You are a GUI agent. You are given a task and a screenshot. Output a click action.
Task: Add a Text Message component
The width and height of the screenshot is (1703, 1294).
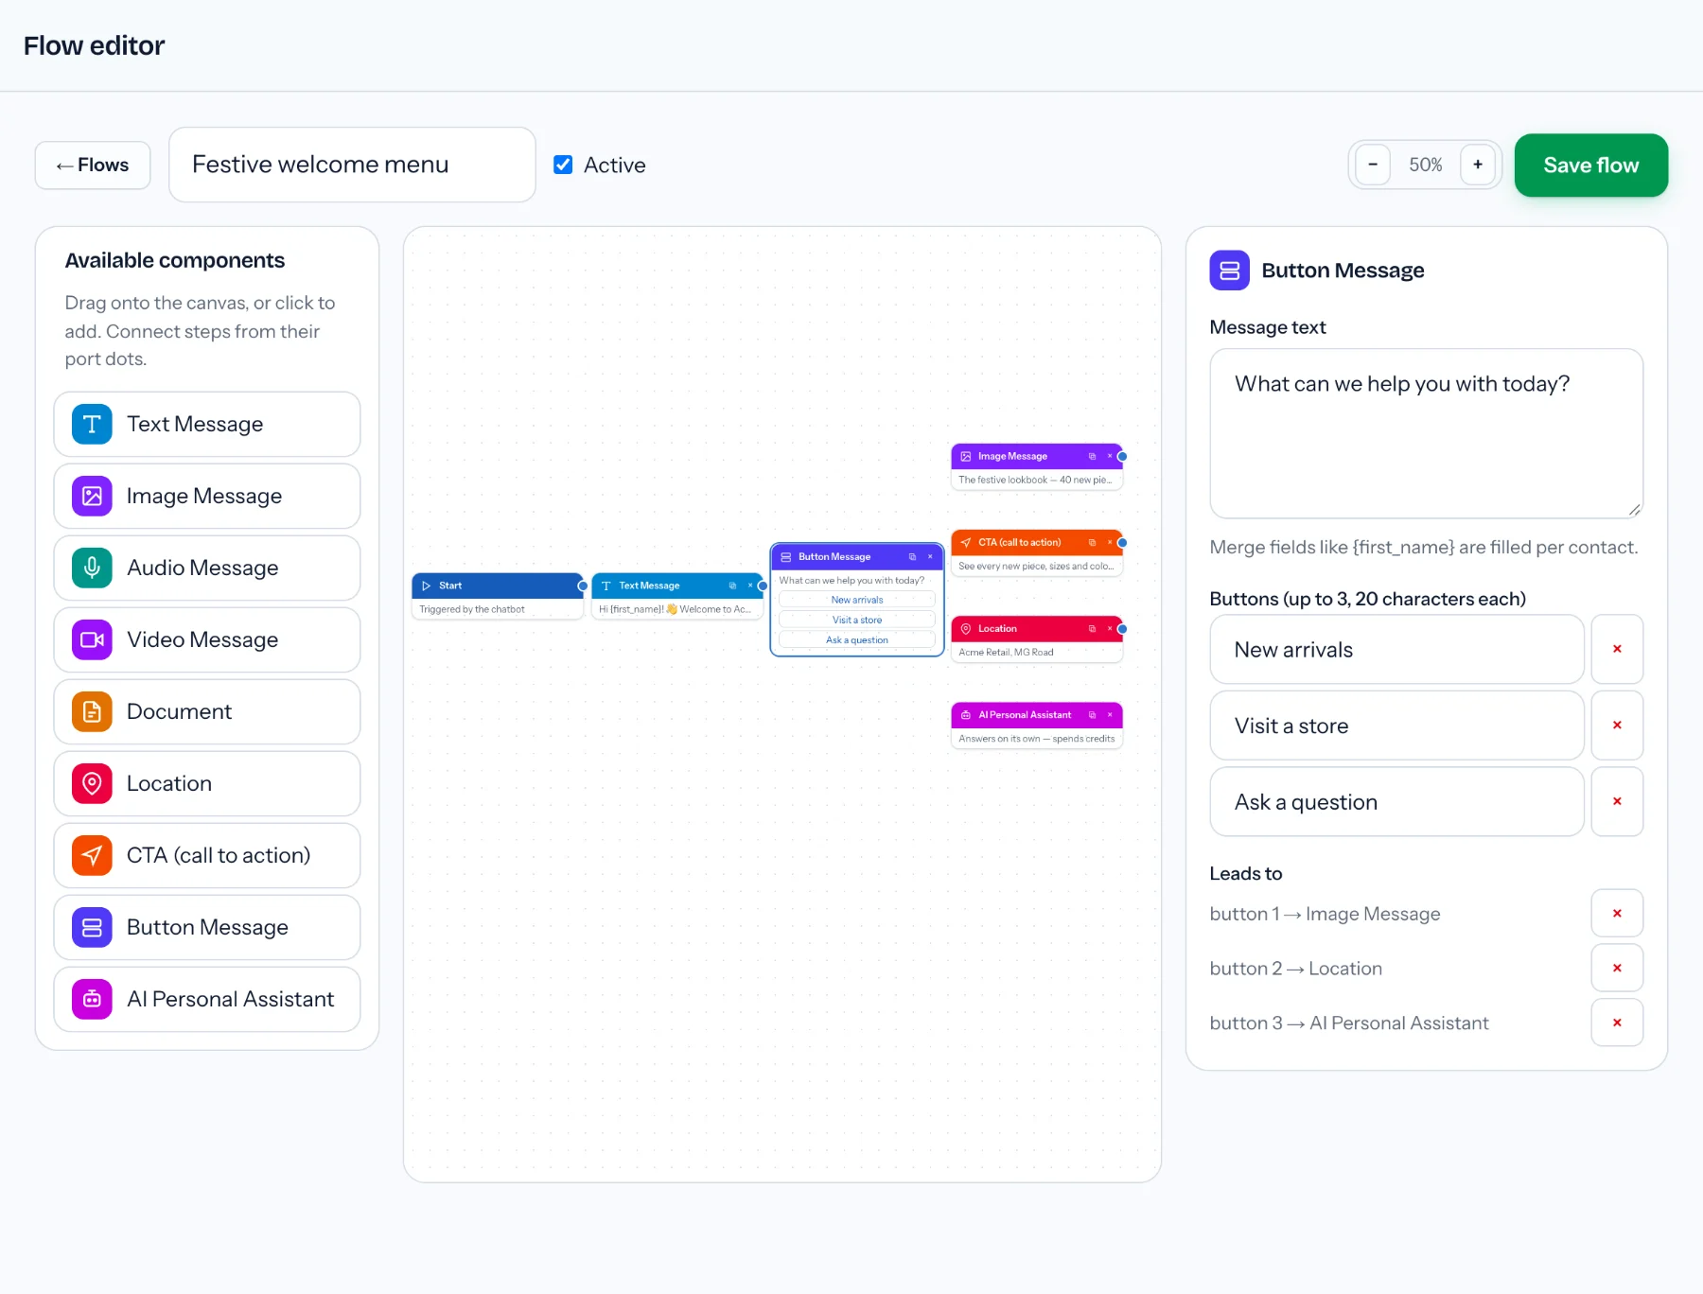207,424
